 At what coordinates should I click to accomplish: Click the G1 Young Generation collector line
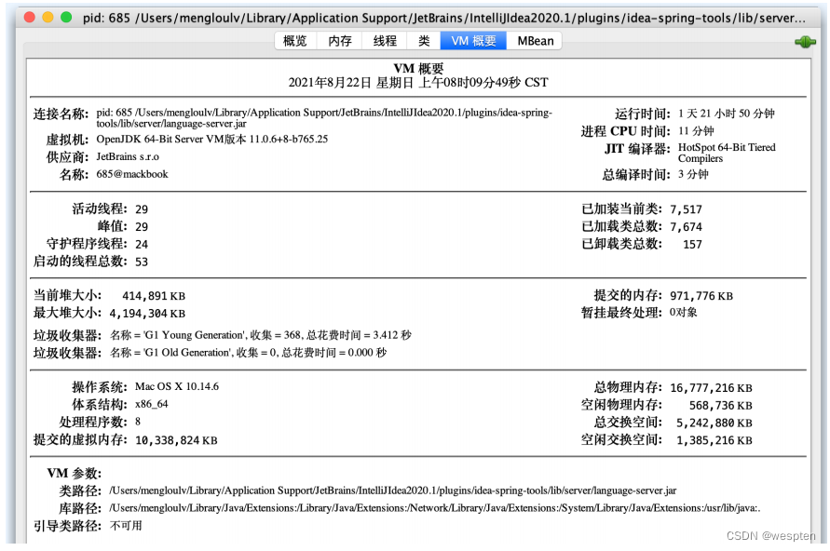[x=261, y=335]
